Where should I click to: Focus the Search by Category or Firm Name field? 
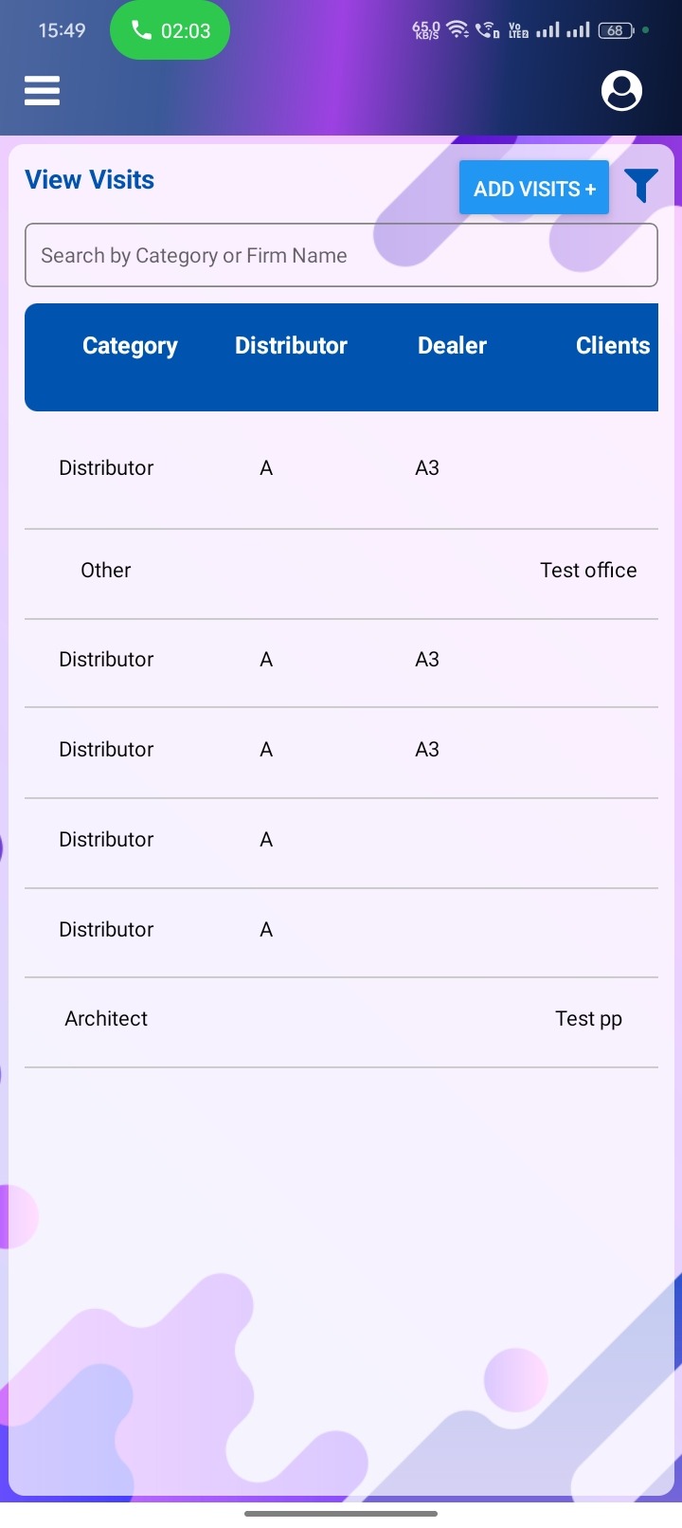(x=341, y=255)
